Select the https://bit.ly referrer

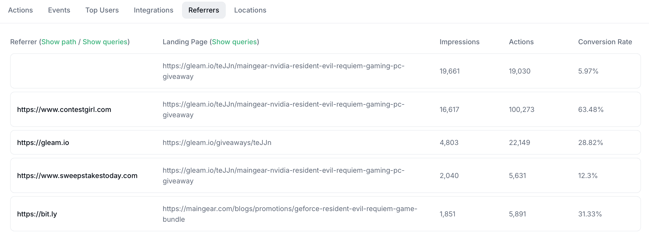[x=37, y=214]
